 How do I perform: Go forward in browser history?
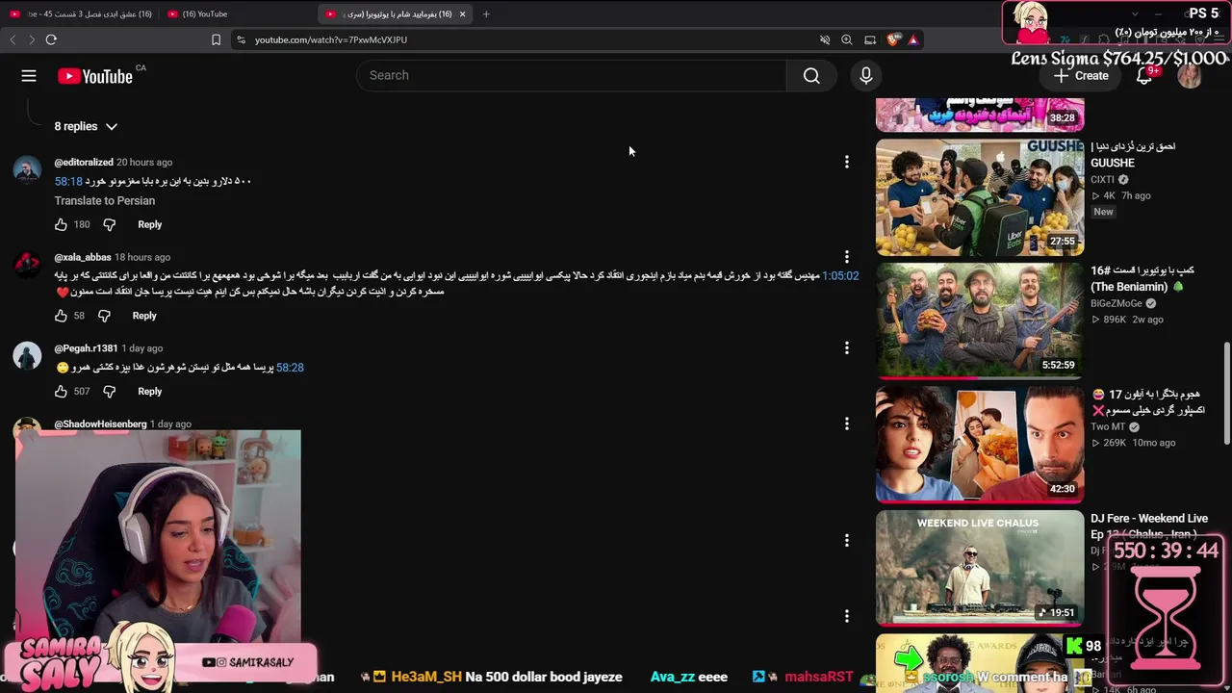[32, 39]
